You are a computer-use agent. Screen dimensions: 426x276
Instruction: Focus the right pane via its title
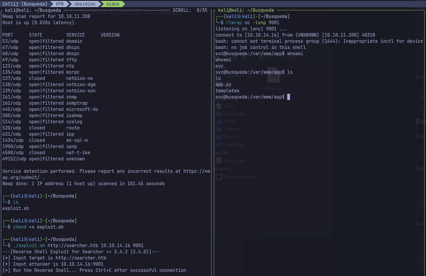246,10
